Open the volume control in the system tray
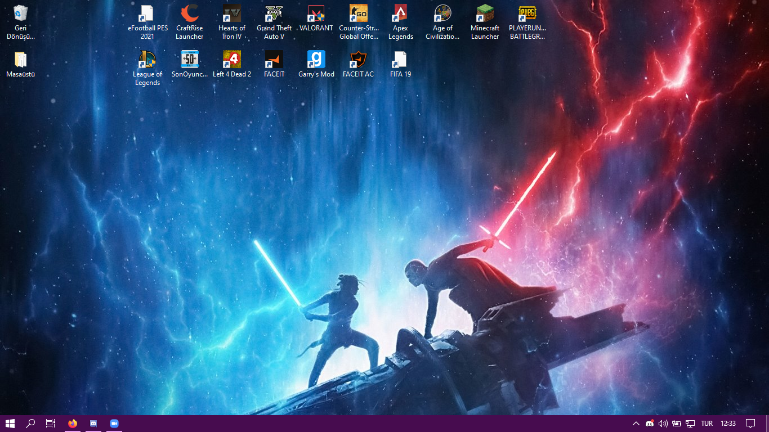 [x=663, y=424]
